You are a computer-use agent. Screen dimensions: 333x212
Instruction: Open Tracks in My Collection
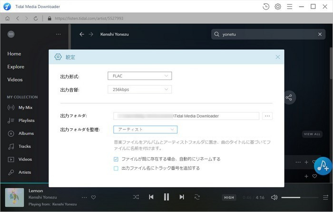coord(19,146)
